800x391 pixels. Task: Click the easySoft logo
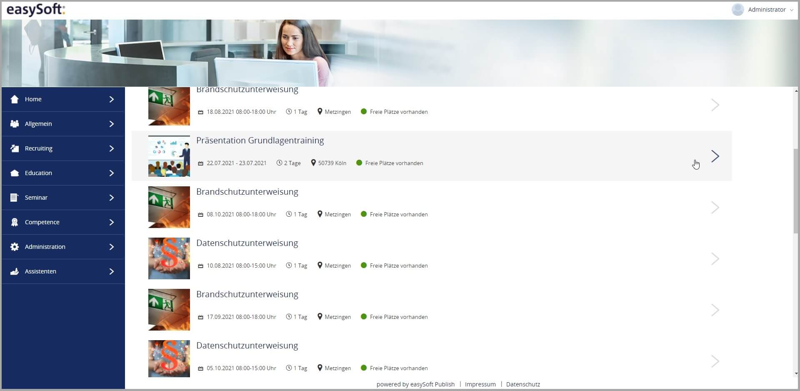[x=36, y=10]
